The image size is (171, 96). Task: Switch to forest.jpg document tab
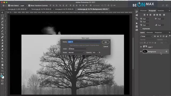point(41,9)
